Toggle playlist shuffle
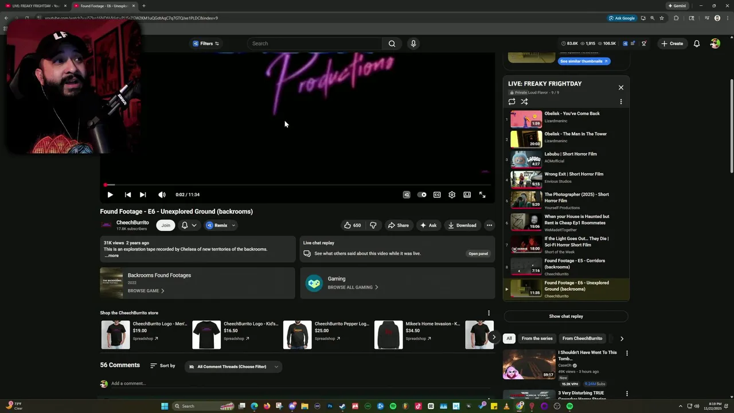 tap(524, 102)
